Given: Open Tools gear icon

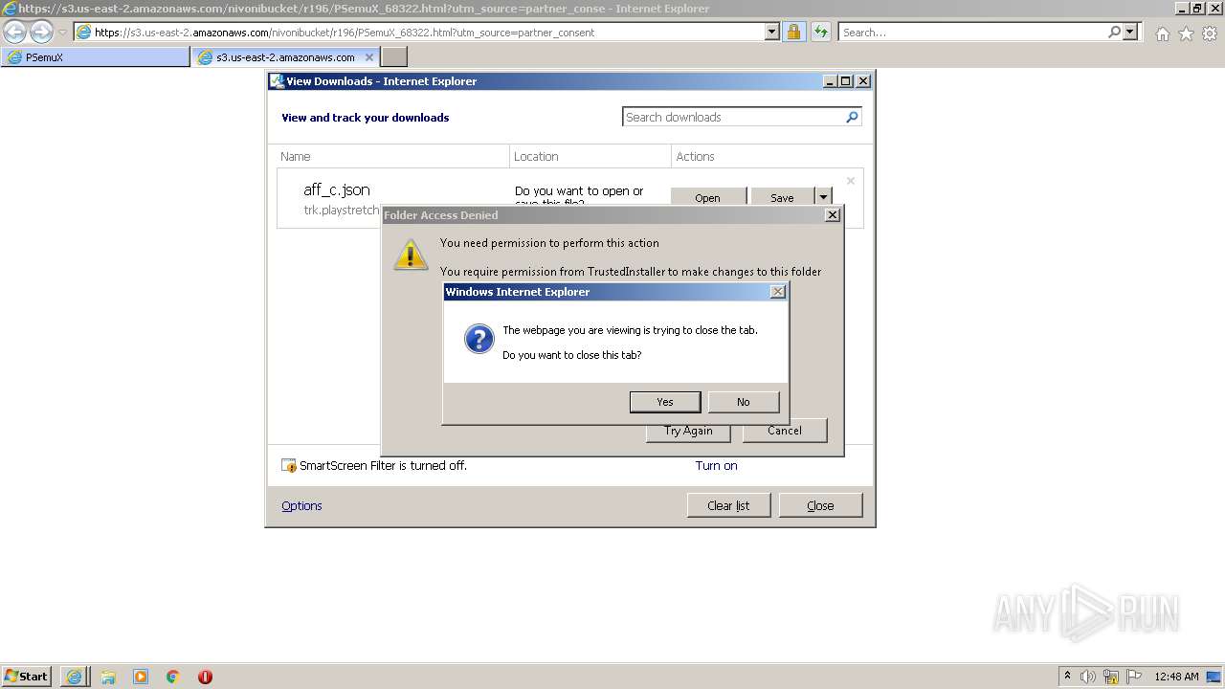Looking at the screenshot, I should [1210, 33].
